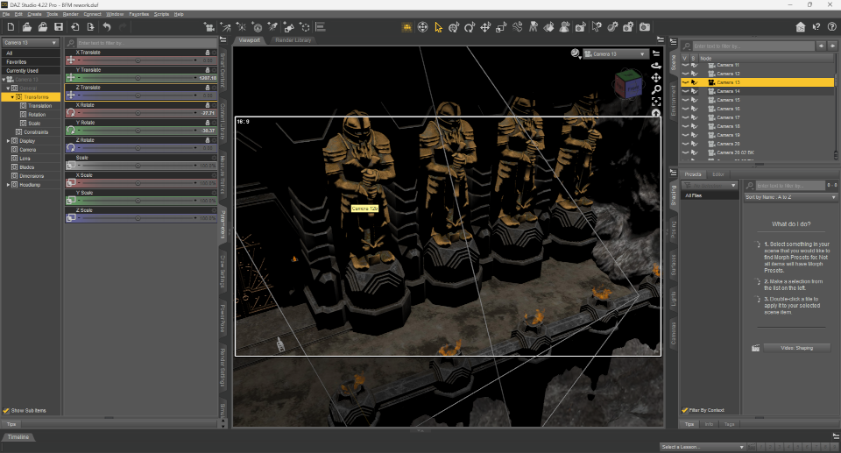This screenshot has width=841, height=453.
Task: Select the All parameters filter
Action: point(32,53)
